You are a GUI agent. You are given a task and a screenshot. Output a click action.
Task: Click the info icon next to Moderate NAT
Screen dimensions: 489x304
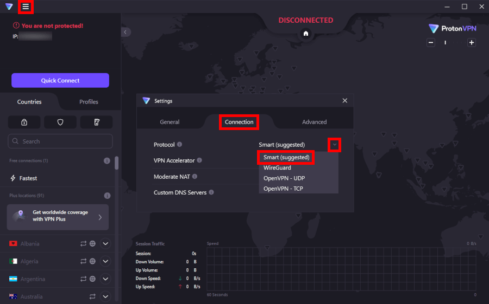195,177
